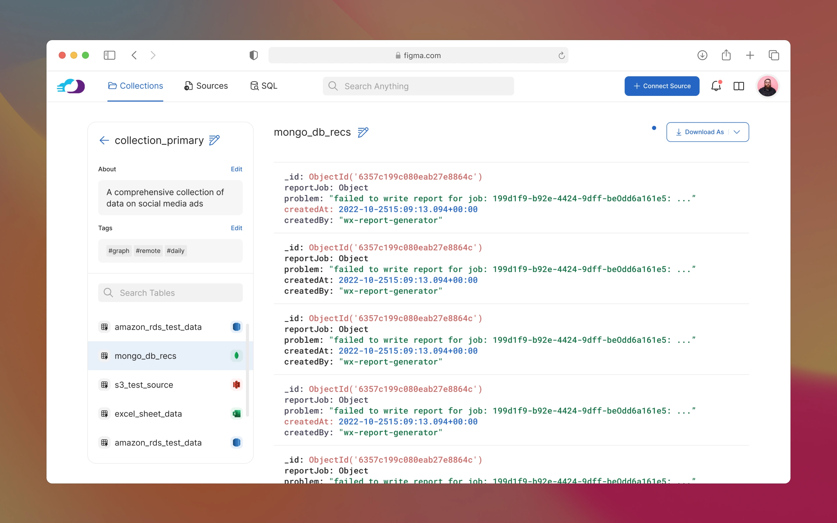Image resolution: width=837 pixels, height=523 pixels.
Task: Go forward in Safari history
Action: pos(153,55)
